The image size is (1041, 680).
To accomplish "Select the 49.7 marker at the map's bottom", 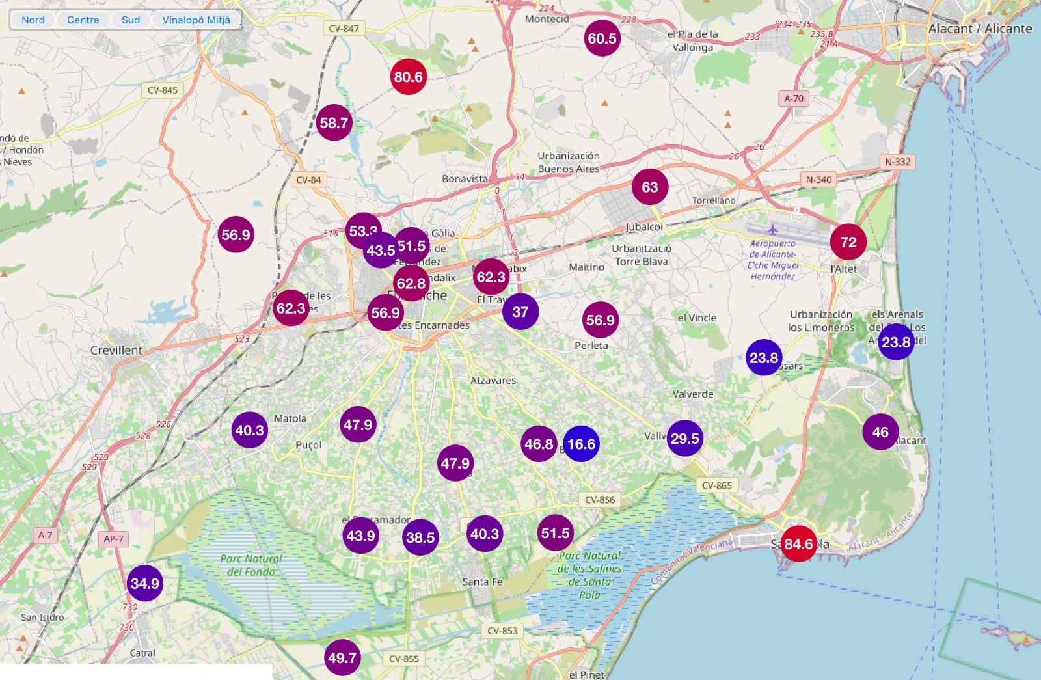I will tap(342, 658).
